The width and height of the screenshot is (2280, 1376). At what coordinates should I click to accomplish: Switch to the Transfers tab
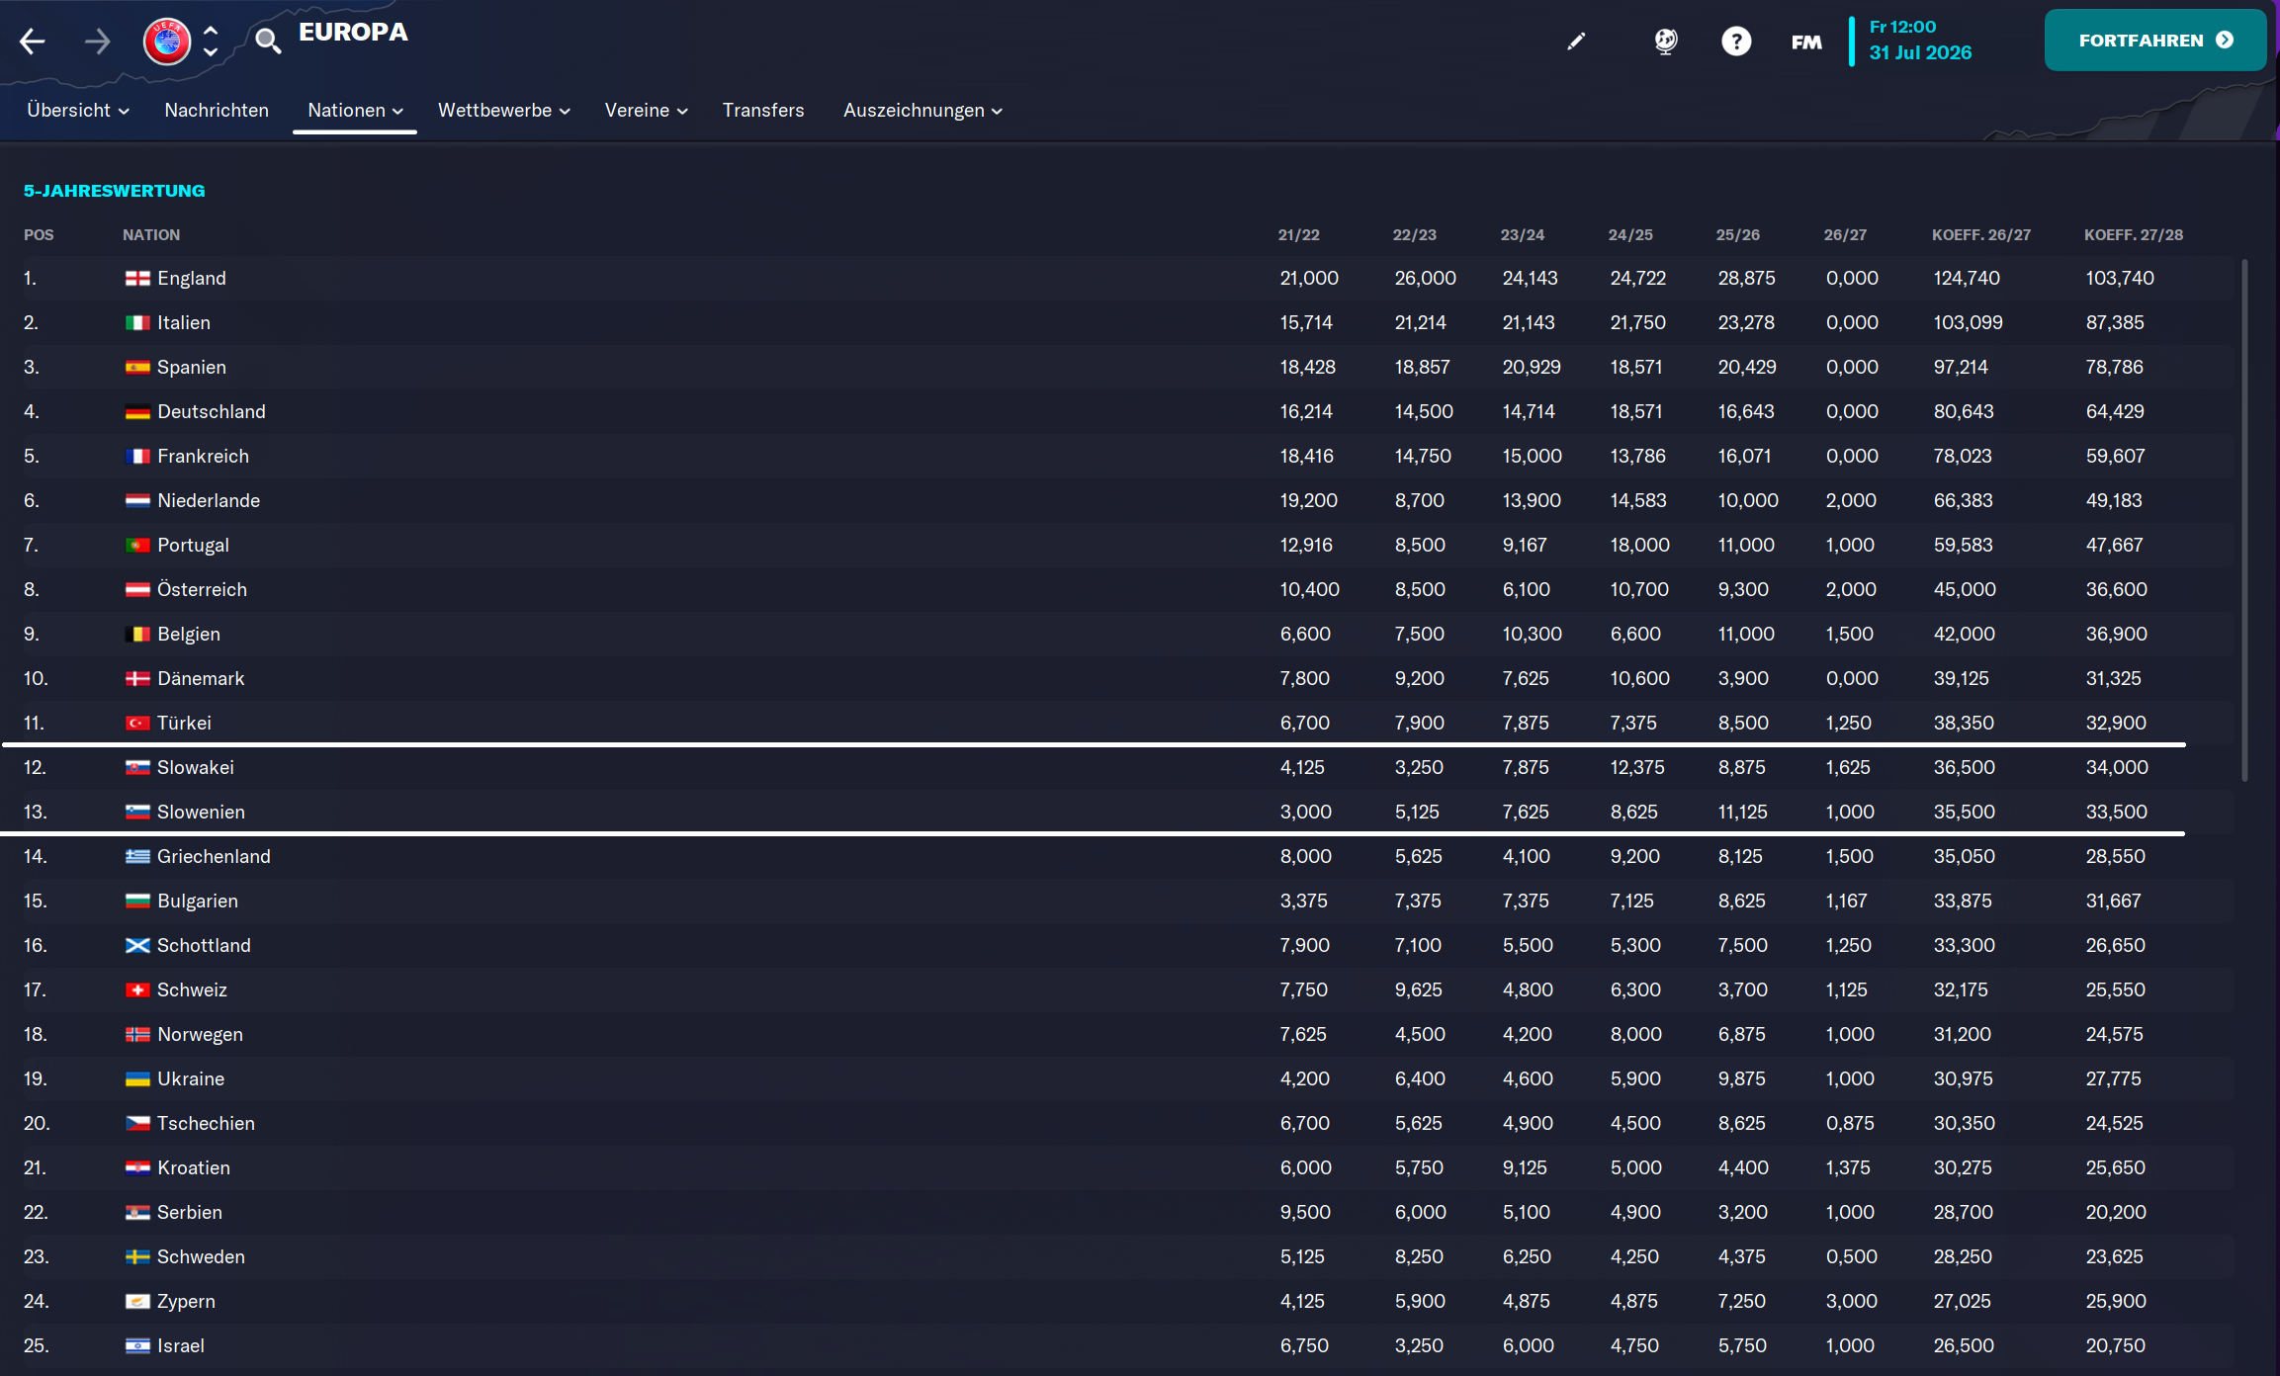coord(763,111)
